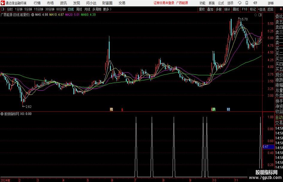283x182 pixels.
Task: Open settings icon beside 股朋指标网 indicator
Action: [2, 114]
